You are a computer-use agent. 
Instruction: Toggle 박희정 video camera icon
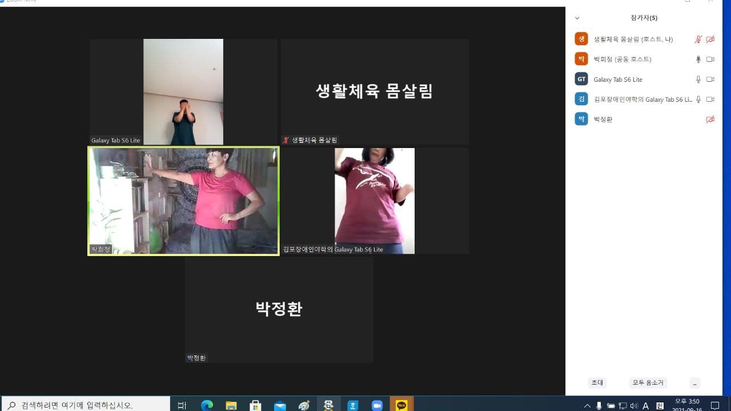coord(710,59)
